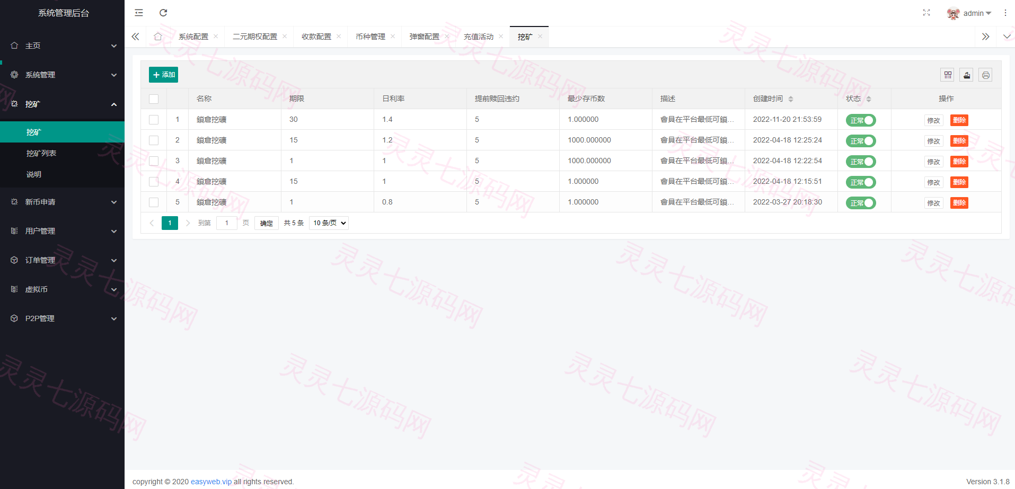Switch to 收款配置 tab
1015x489 pixels.
(316, 37)
